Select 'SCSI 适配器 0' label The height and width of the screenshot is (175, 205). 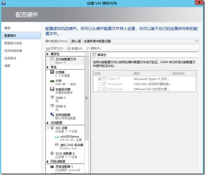tap(65, 153)
